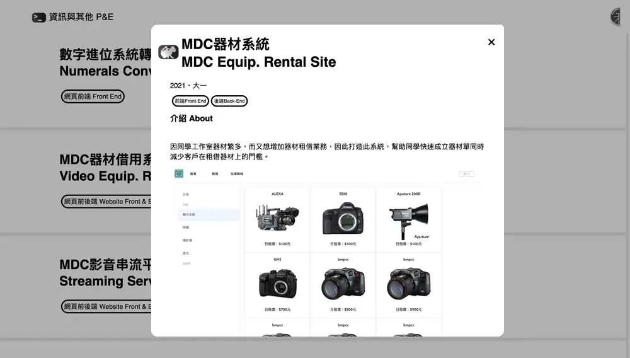Image resolution: width=630 pixels, height=358 pixels.
Task: Click the round logo icon at the page's top-right corner
Action: (x=615, y=17)
